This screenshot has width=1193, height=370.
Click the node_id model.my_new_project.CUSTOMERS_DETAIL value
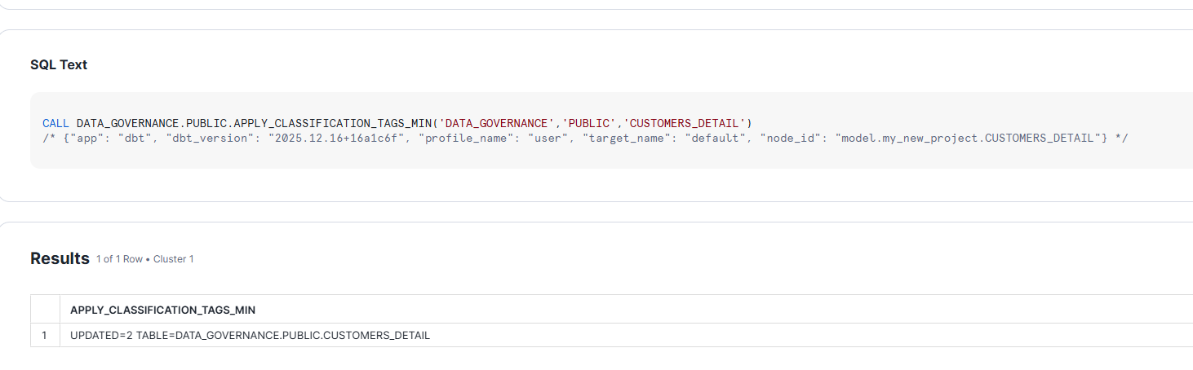pyautogui.click(x=968, y=138)
